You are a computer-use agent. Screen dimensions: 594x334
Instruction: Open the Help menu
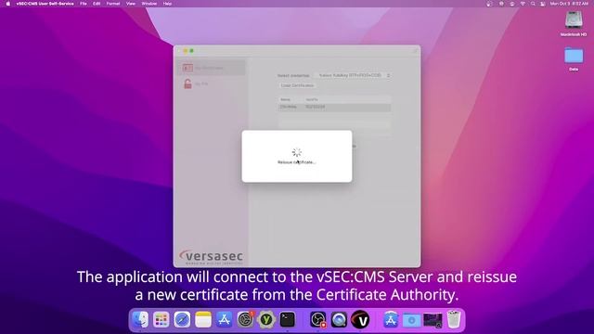167,4
